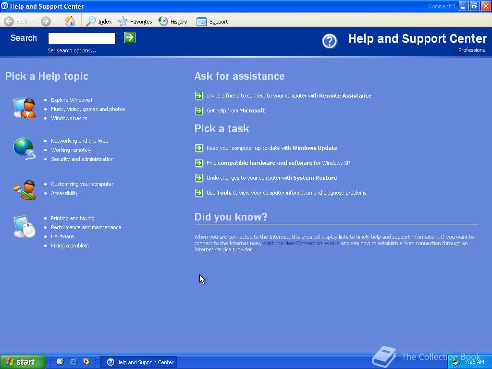
Task: Start the New Connection Wizard link
Action: [x=301, y=243]
